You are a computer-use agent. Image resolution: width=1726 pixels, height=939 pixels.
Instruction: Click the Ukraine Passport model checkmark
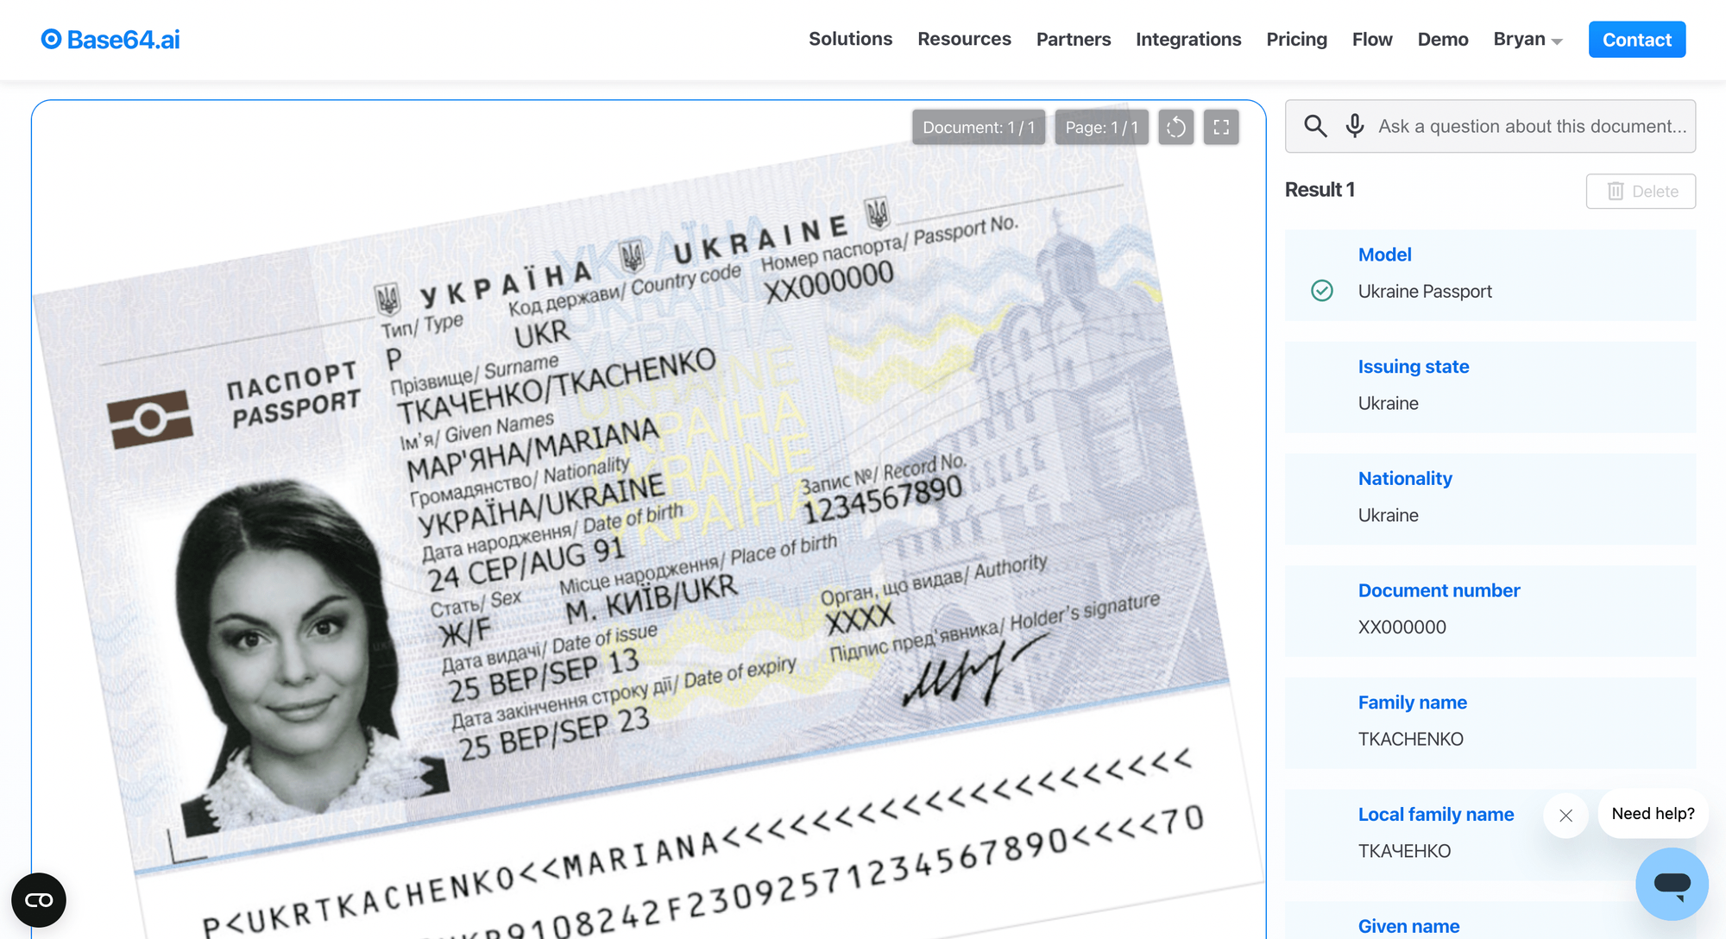[x=1320, y=290]
